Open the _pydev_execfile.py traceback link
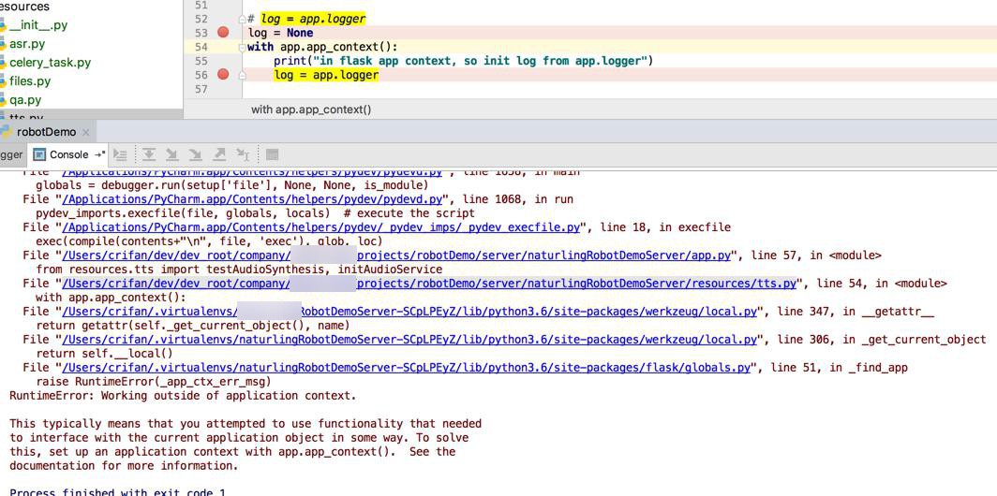The height and width of the screenshot is (496, 997). [x=323, y=227]
